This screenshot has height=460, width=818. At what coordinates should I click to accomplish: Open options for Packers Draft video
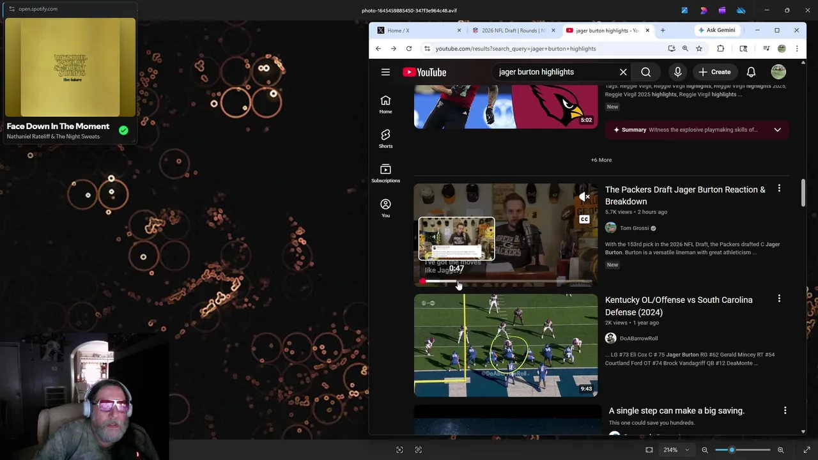coord(779,188)
